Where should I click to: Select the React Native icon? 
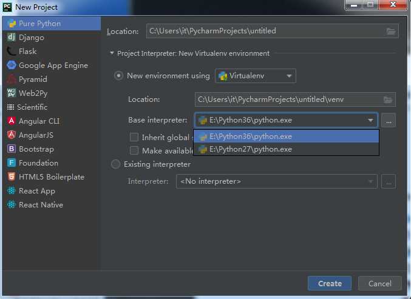[12, 204]
